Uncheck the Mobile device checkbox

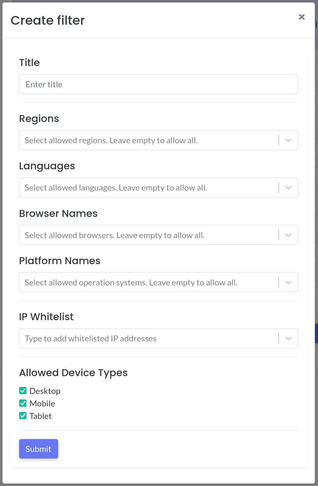[23, 403]
